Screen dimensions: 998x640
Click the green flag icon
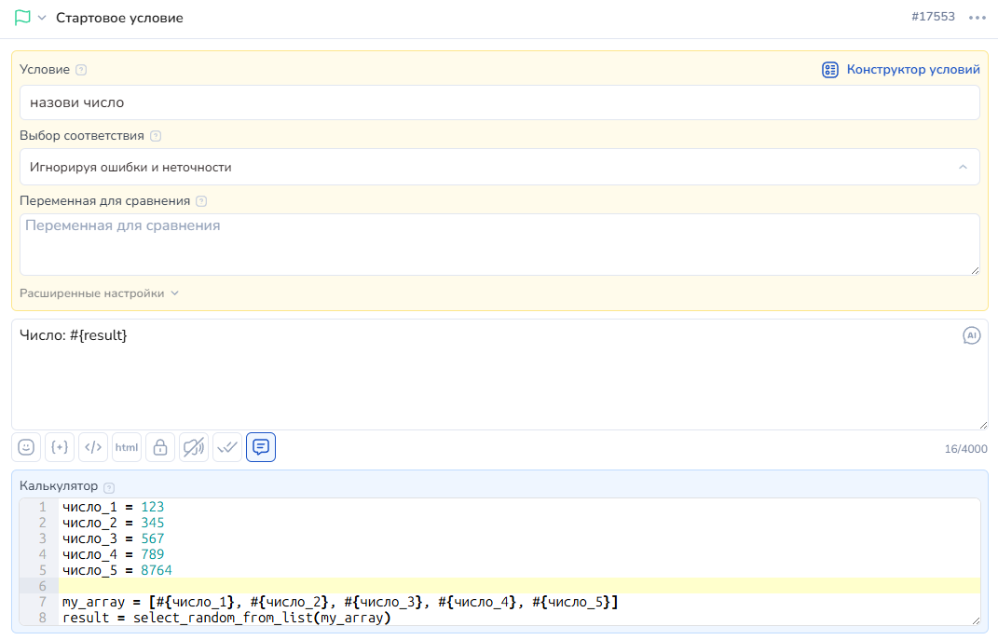22,18
